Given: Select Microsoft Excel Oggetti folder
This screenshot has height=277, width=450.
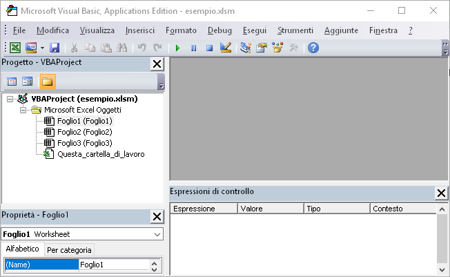Looking at the screenshot, I should click(x=83, y=110).
